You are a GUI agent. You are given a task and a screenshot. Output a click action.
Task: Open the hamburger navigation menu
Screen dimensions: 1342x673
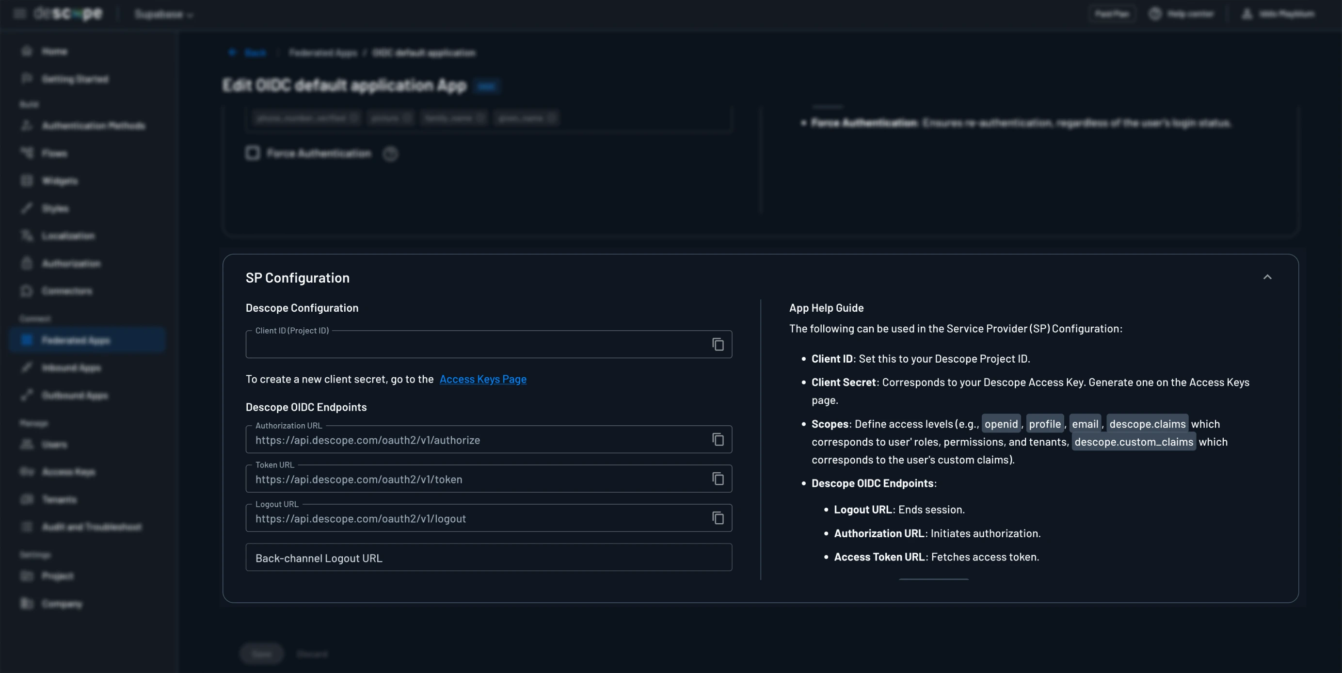(x=19, y=14)
